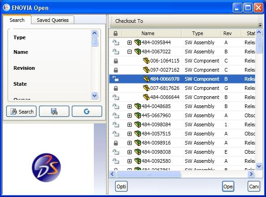Viewport: 266px width, 197px height.
Task: Open the Checkout To toolbar overflow arrow
Action: [x=261, y=25]
